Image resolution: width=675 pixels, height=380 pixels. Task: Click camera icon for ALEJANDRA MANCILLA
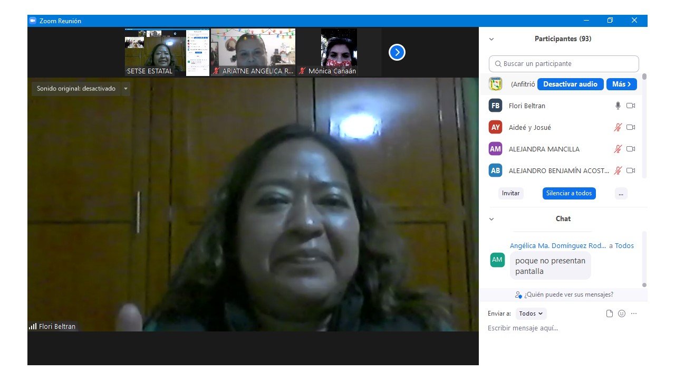631,149
